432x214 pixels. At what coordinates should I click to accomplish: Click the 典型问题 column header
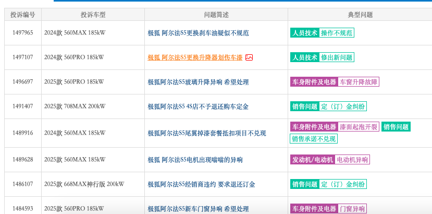click(360, 15)
